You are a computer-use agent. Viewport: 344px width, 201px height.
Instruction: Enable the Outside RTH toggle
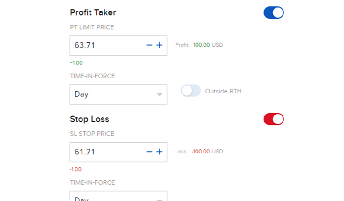191,91
